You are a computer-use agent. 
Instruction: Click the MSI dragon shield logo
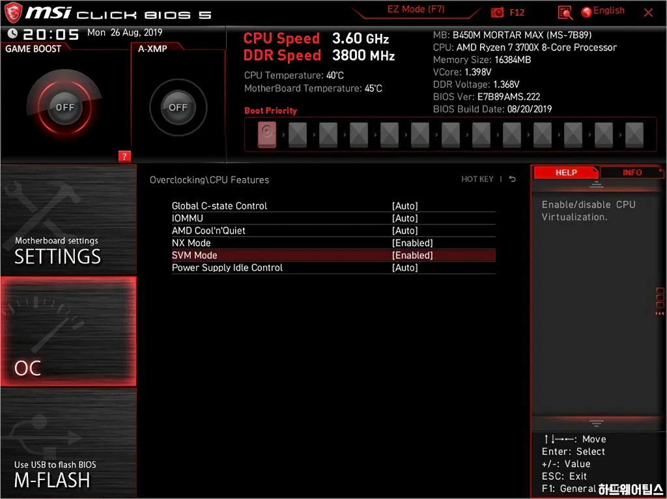click(13, 12)
